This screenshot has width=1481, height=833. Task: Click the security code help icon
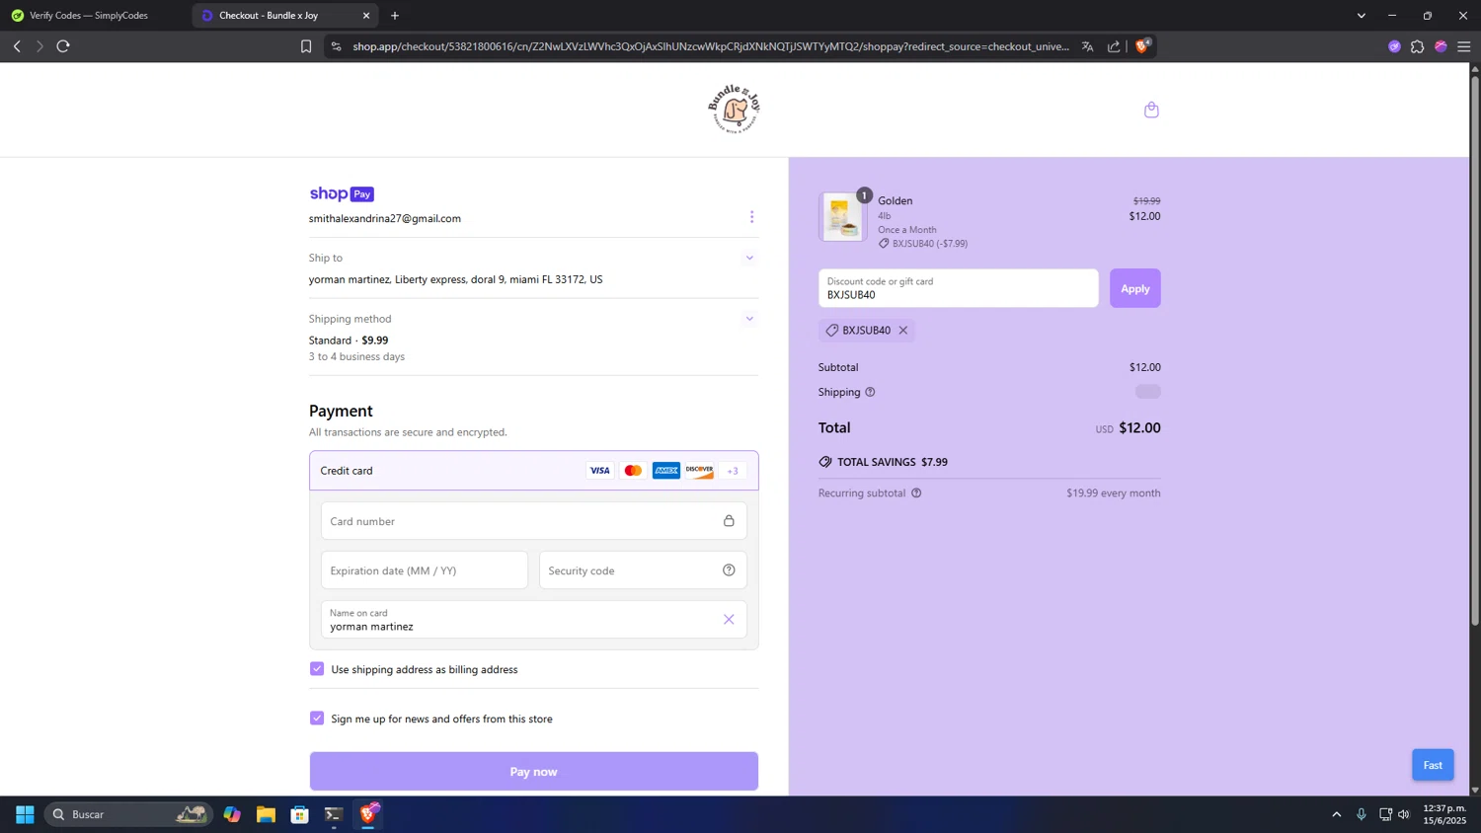coord(729,570)
